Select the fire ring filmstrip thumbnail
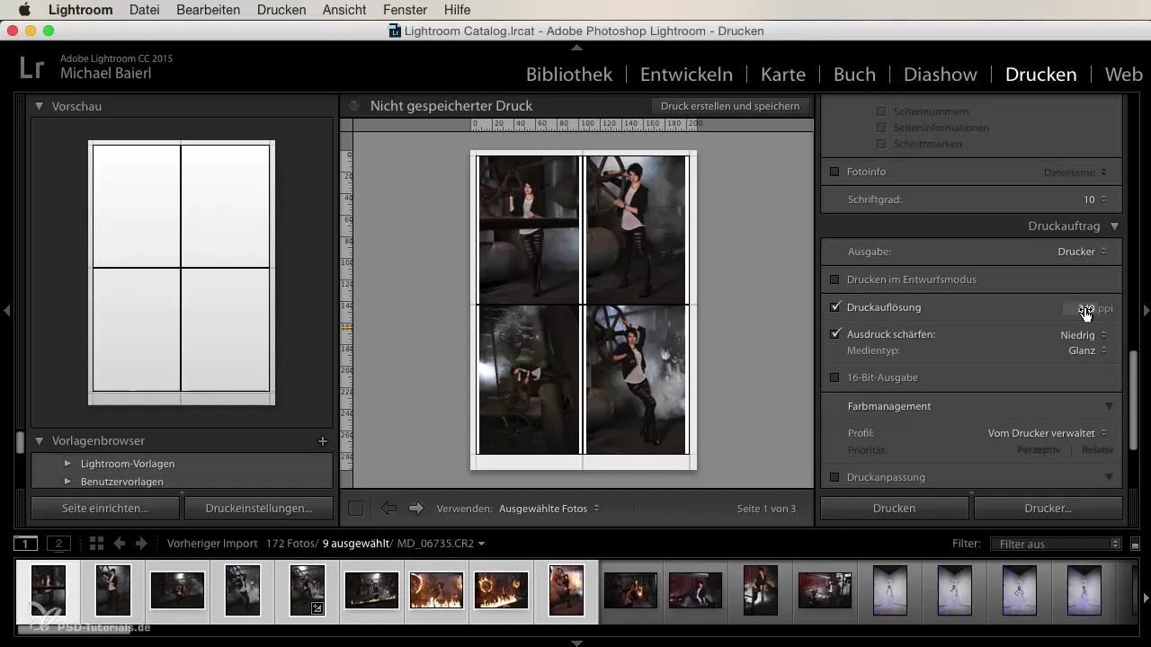Screen dimensions: 1151x647 pyautogui.click(x=501, y=590)
